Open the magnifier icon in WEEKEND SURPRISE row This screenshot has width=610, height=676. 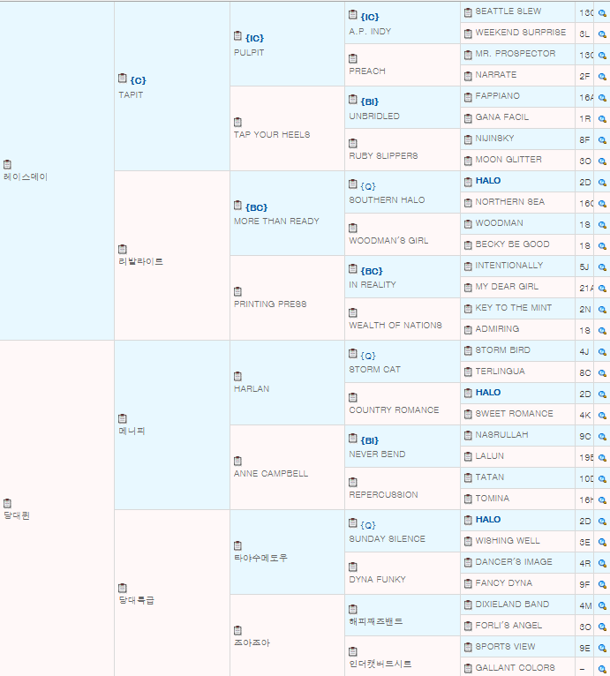coord(602,34)
